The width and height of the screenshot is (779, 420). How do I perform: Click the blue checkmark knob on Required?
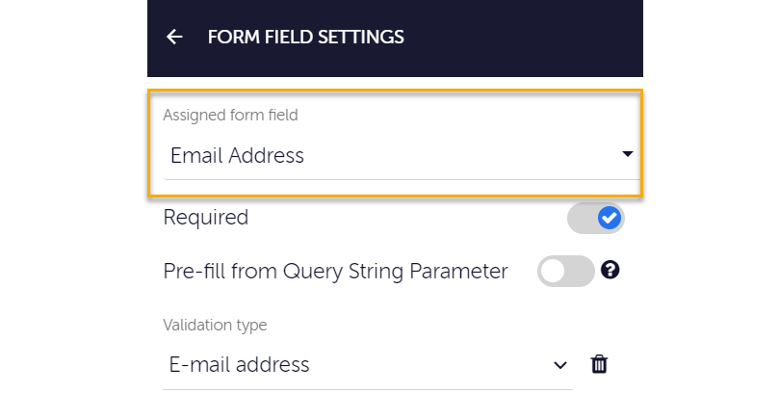pos(609,218)
